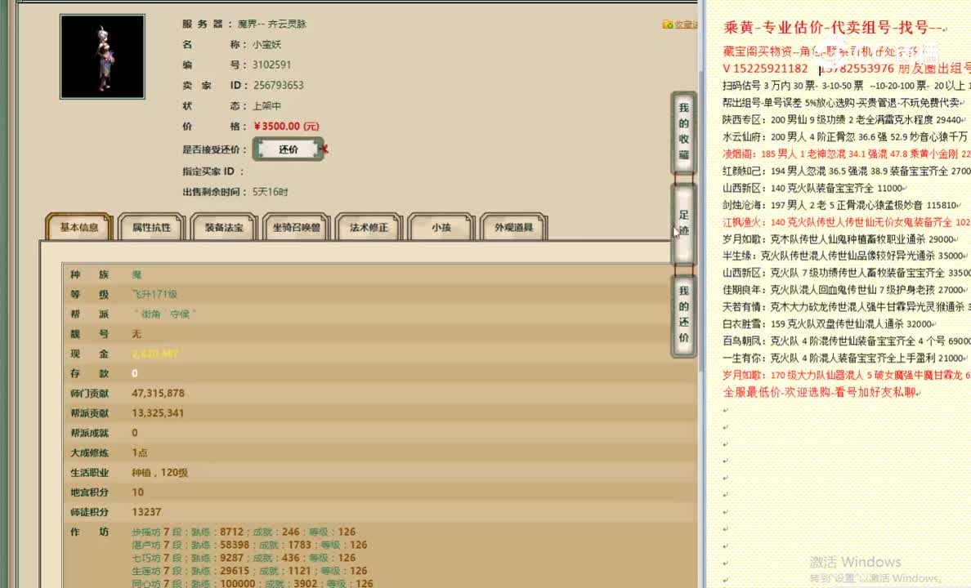
Task: Click the 红颜知己 line in the document
Action: (847, 171)
